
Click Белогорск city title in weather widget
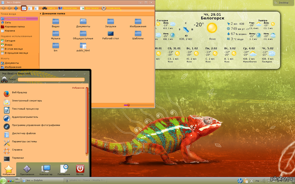coord(212,18)
